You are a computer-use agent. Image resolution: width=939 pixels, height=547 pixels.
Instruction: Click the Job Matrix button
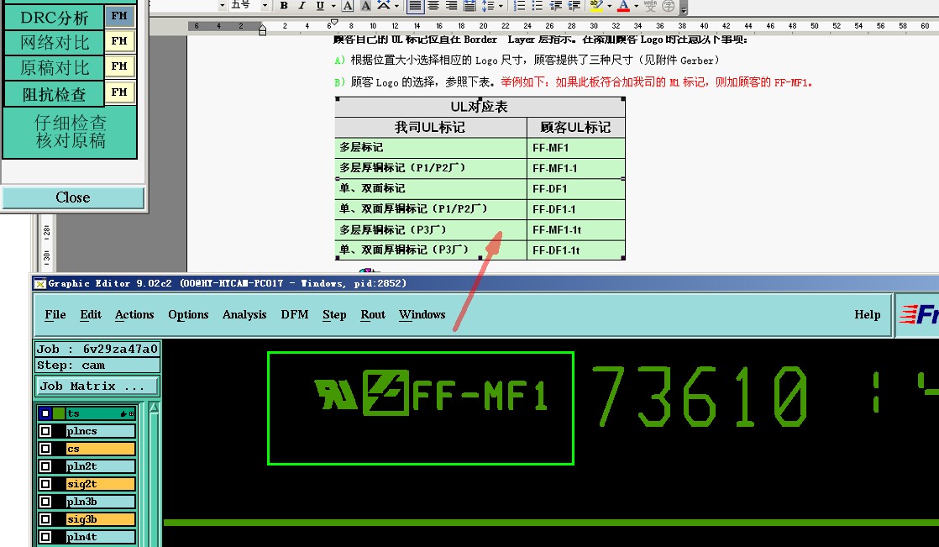coord(97,387)
